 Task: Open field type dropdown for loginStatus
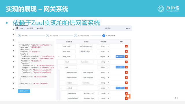coord(104,93)
